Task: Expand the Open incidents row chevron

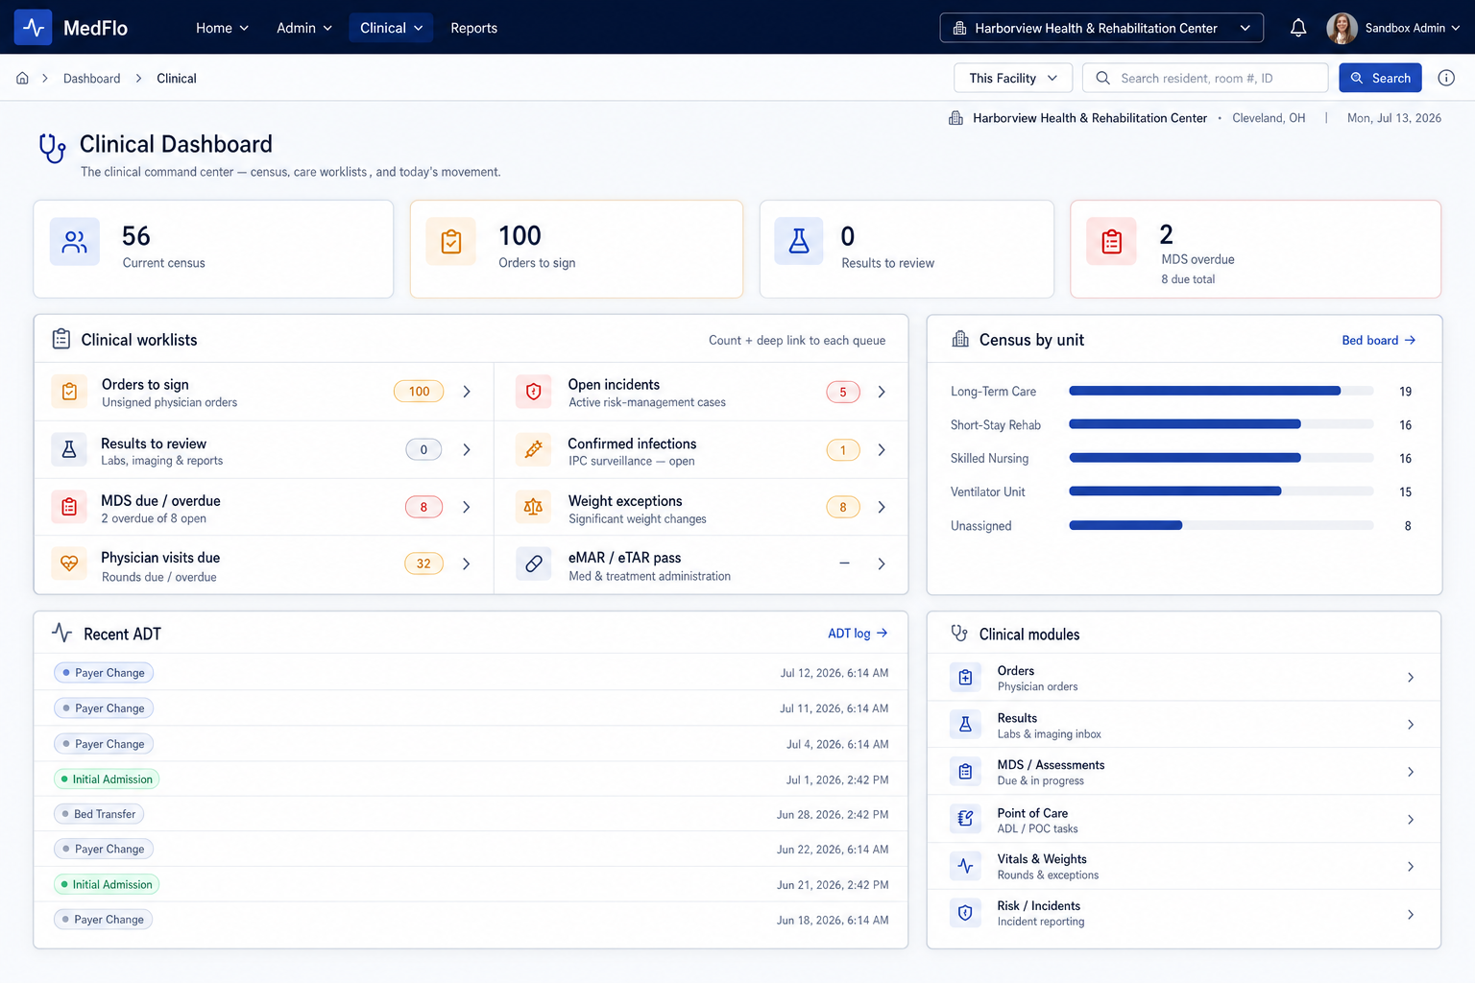Action: coord(882,392)
